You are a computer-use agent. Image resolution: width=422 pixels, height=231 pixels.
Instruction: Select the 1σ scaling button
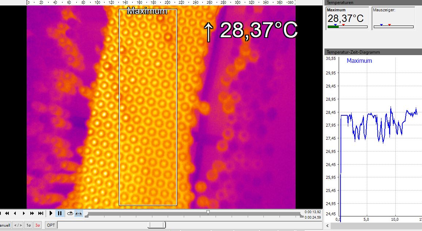click(x=28, y=225)
